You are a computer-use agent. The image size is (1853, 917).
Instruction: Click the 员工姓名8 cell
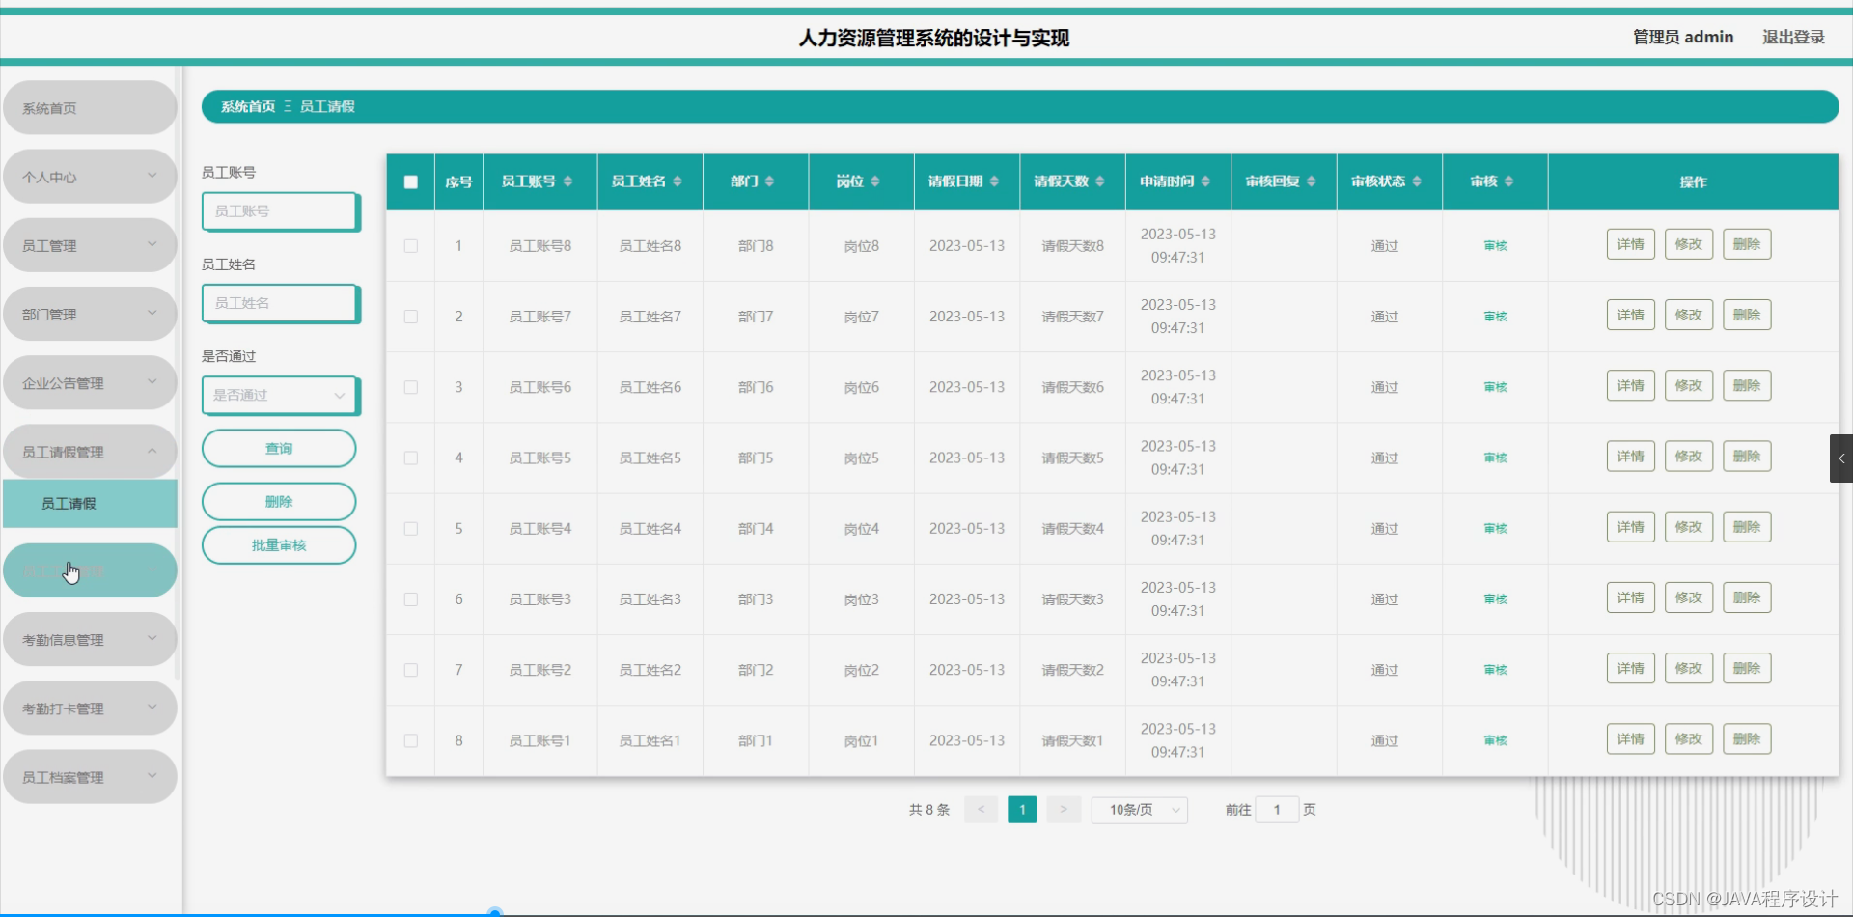[x=650, y=246]
